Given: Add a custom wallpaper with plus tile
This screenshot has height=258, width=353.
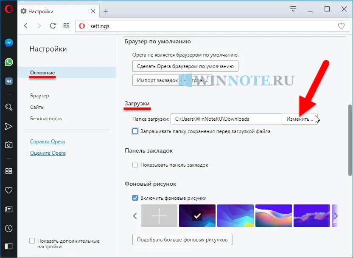Looking at the screenshot, I should click(159, 215).
